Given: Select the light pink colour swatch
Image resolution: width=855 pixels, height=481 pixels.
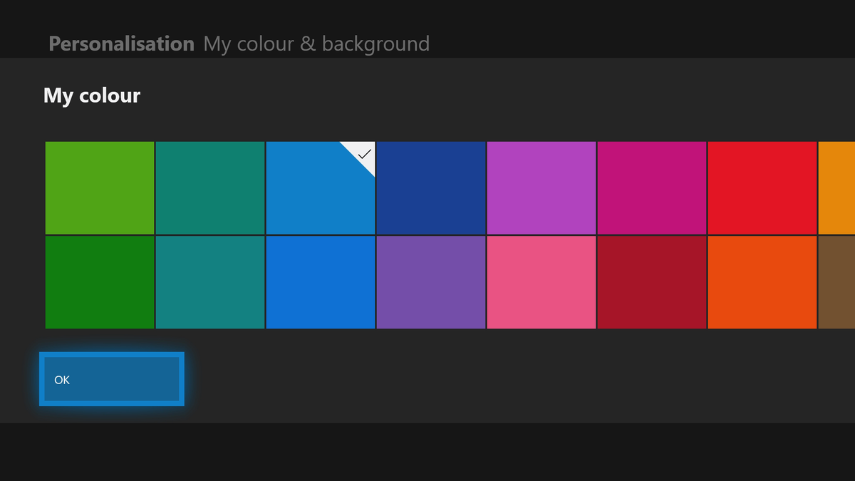Looking at the screenshot, I should (x=541, y=282).
